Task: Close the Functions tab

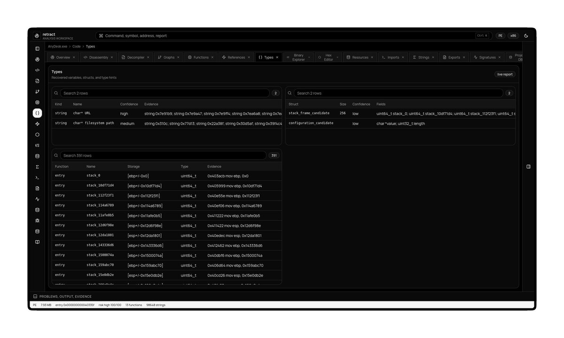Action: point(212,57)
